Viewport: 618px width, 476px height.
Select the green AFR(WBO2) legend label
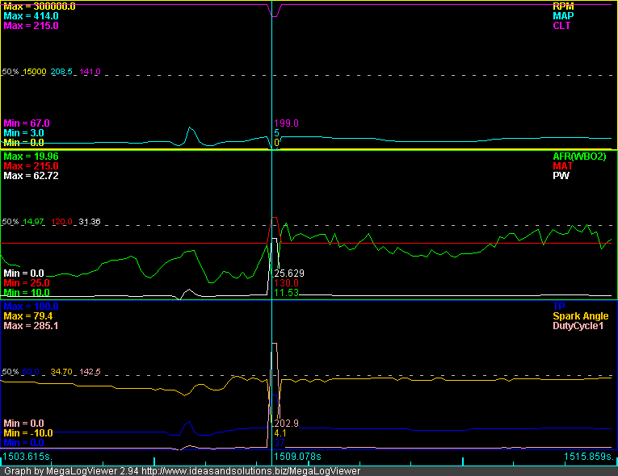(582, 156)
